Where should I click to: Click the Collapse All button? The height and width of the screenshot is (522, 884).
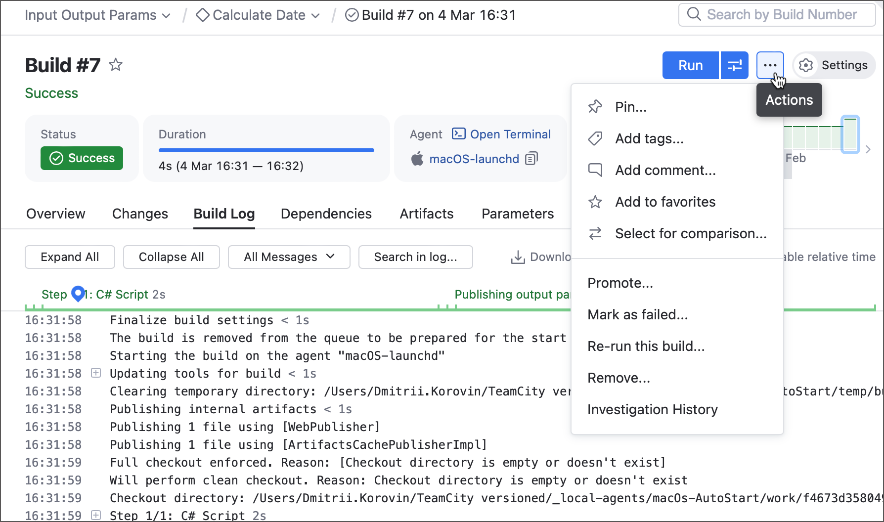[x=171, y=257]
